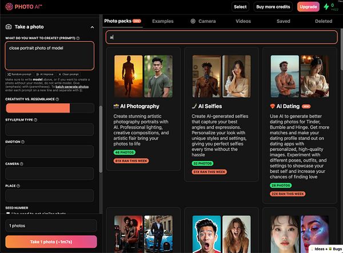Click the Random prompt button
The image size is (343, 253).
19,74
